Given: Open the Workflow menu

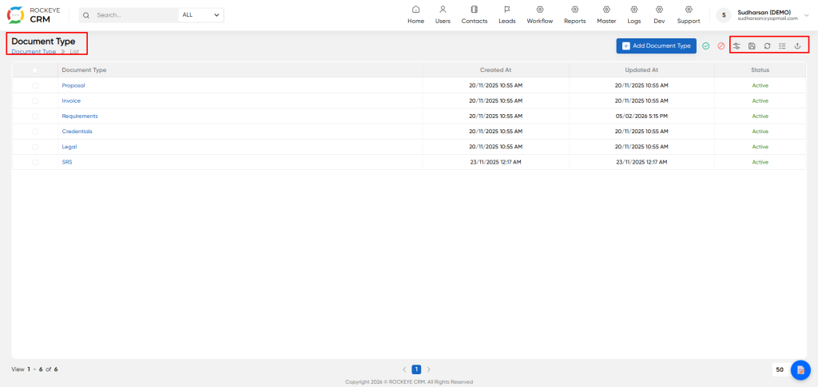Looking at the screenshot, I should (x=540, y=15).
